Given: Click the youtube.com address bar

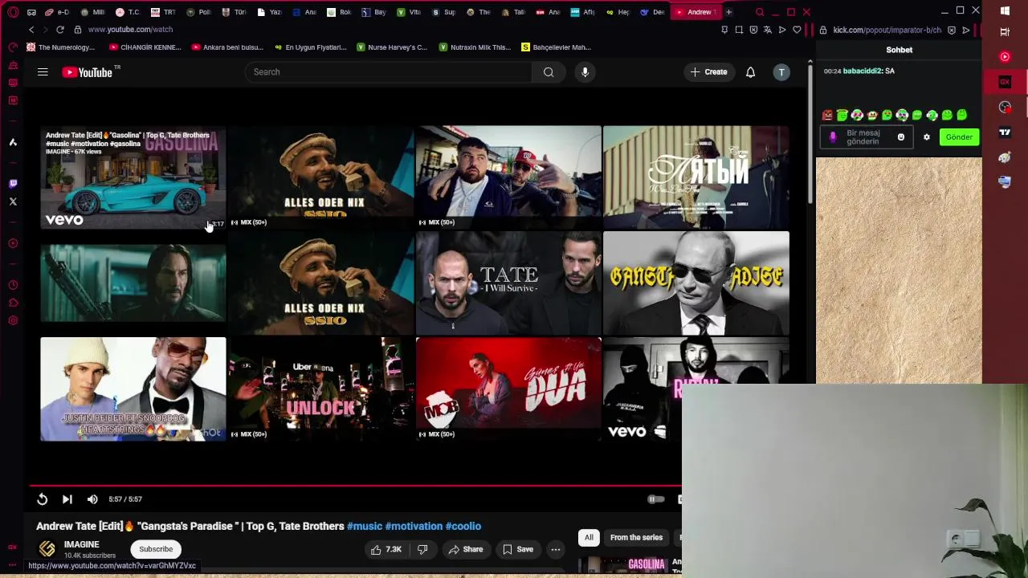Looking at the screenshot, I should click(130, 30).
